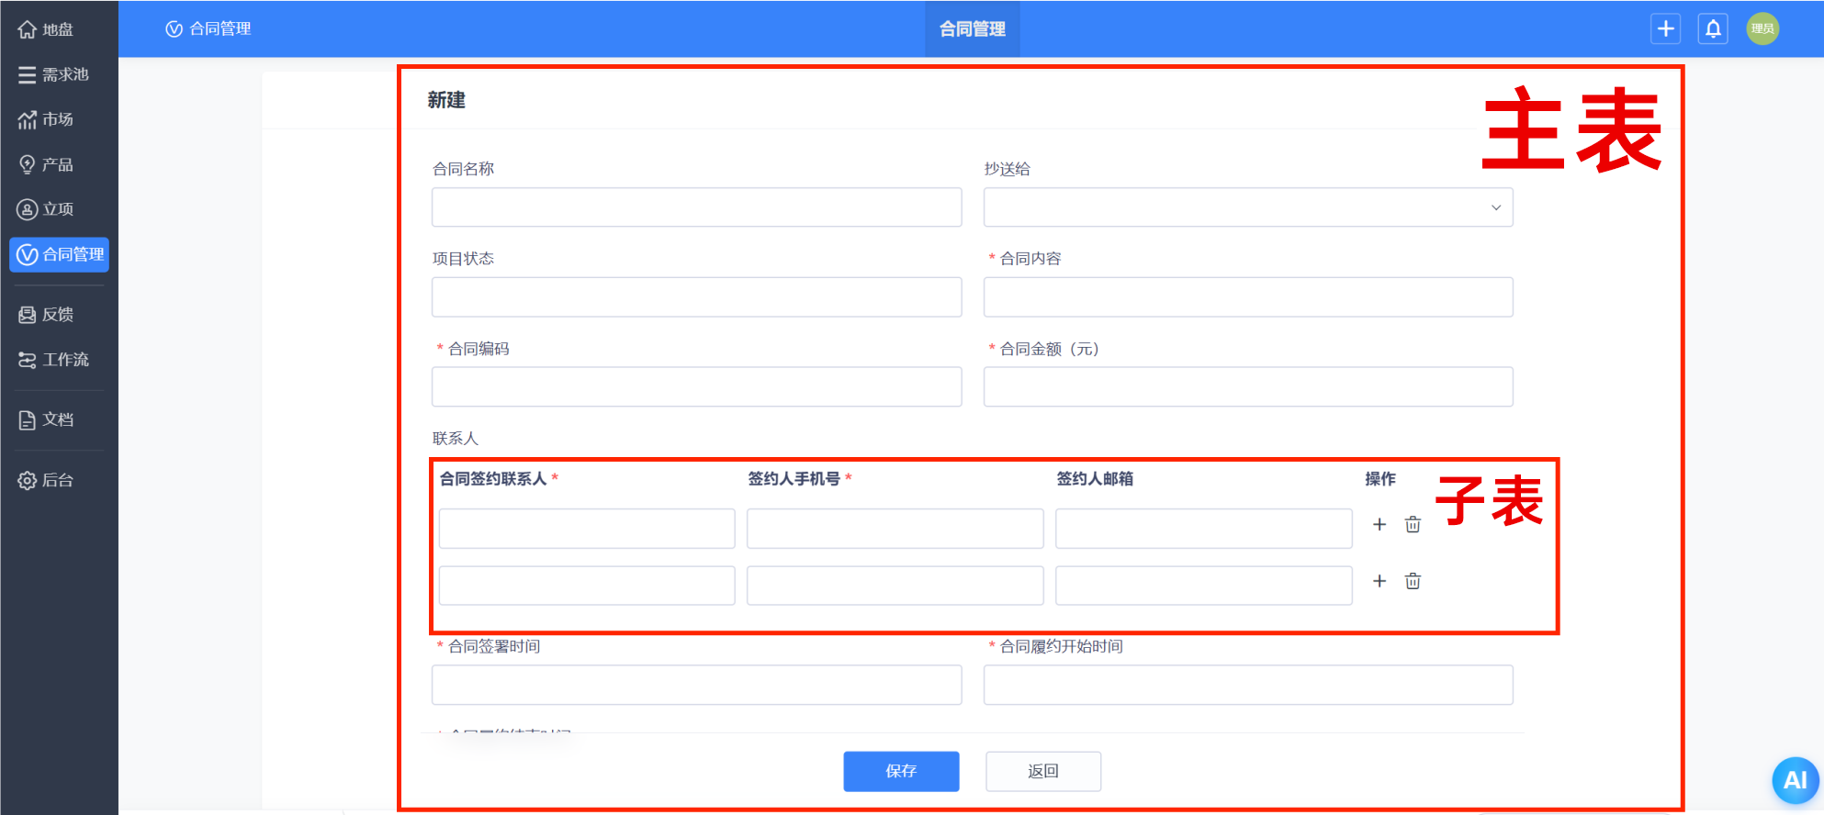Click the 签约人手机号 column header

pyautogui.click(x=794, y=479)
